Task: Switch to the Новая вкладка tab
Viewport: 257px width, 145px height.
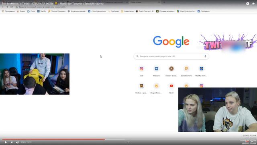Action: click(144, 2)
